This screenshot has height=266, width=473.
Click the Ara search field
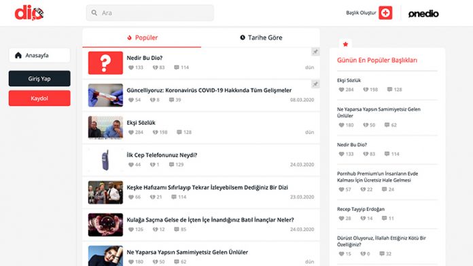click(150, 13)
